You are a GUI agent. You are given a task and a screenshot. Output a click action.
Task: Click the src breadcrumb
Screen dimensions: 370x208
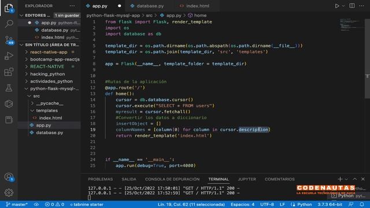[x=149, y=16]
